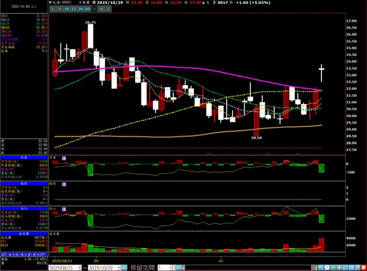Open the start date 2025/08/21 dropdown
367x271 pixels.
pos(79,268)
